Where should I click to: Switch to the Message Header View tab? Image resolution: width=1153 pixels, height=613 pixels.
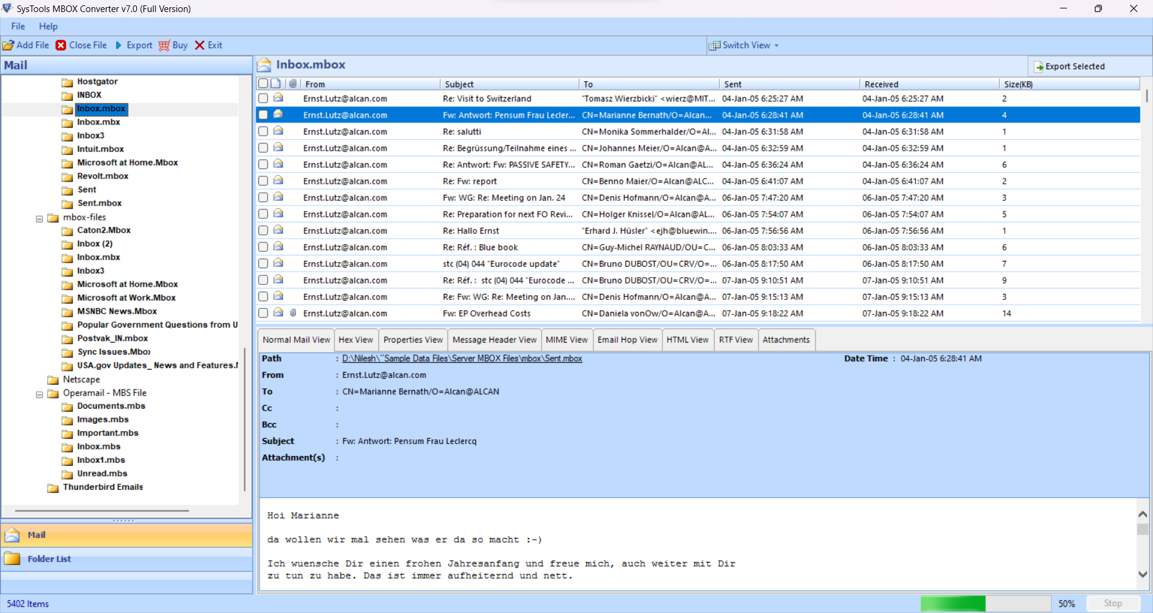click(x=494, y=340)
